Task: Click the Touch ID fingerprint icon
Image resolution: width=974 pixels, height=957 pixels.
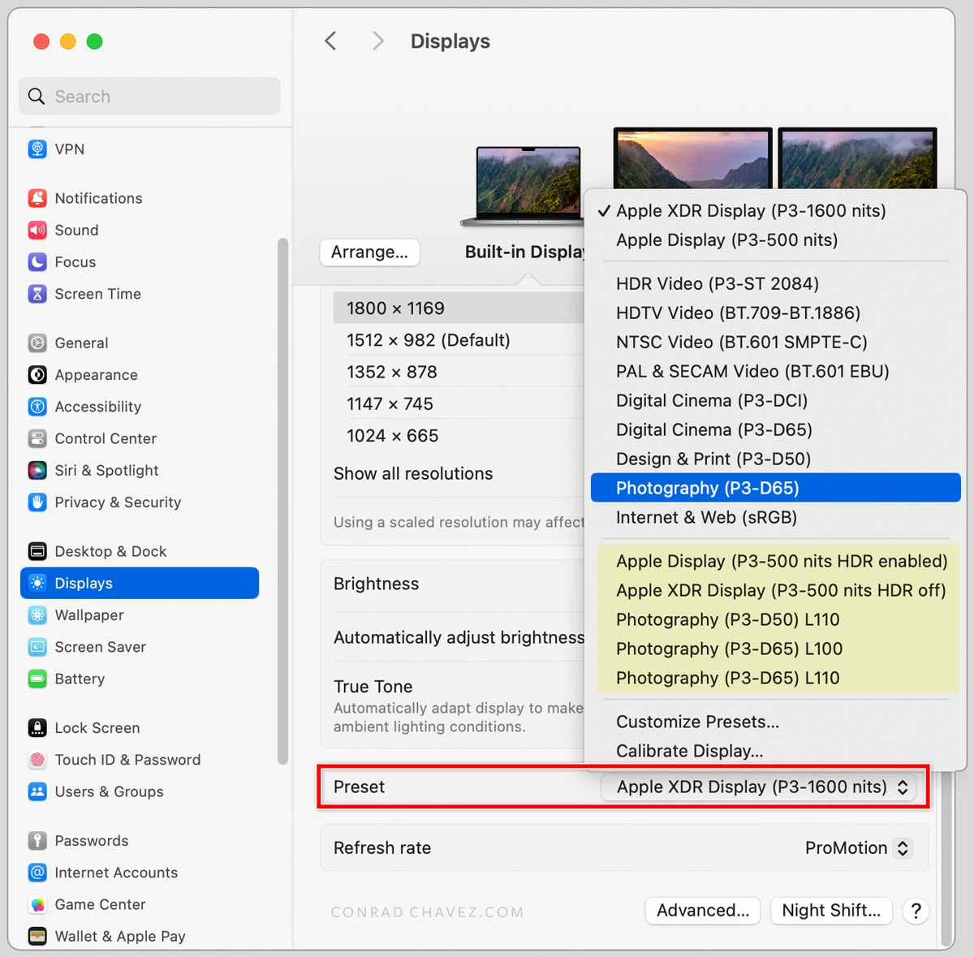Action: [x=37, y=760]
